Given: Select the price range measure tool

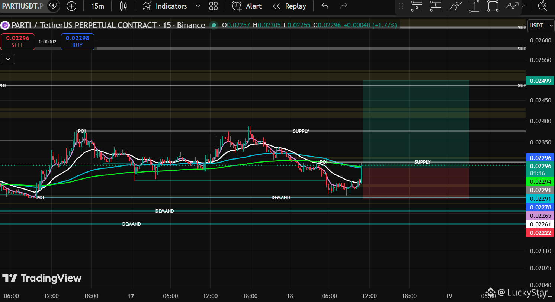Looking at the screenshot, I should (474, 6).
